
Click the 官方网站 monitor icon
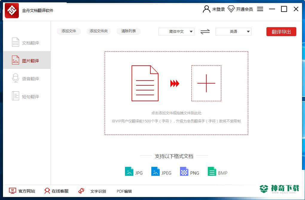(x=13, y=191)
